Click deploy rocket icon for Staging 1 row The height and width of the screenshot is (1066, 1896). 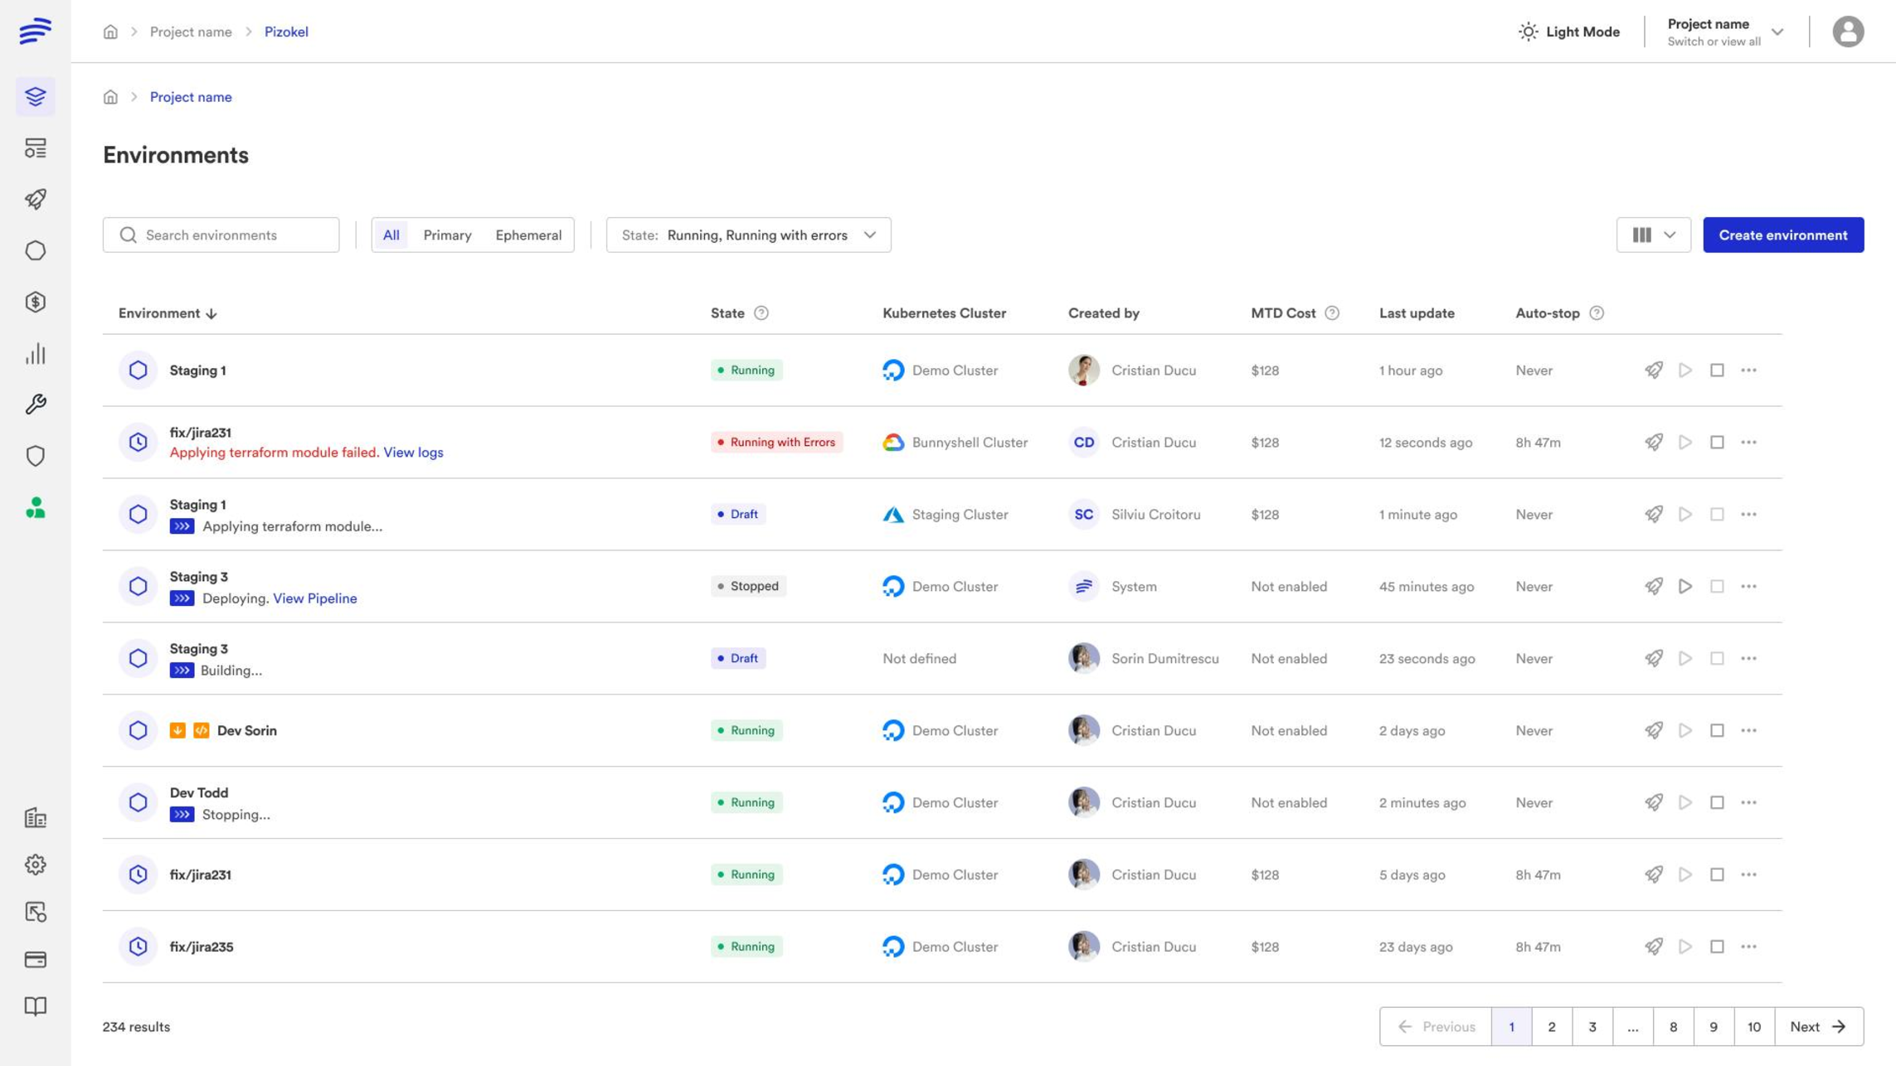pos(1653,371)
